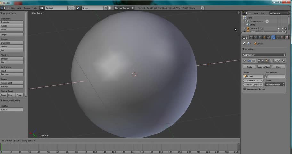Click the Circle object icon in breadcrumb
Image resolution: width=292 pixels, height=154 pixels.
[x=255, y=44]
